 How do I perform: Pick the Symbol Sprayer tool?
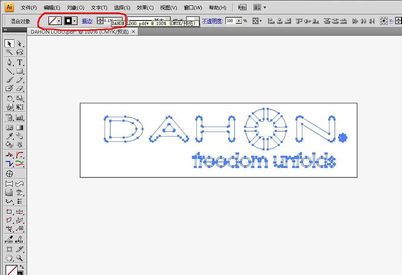[9, 117]
